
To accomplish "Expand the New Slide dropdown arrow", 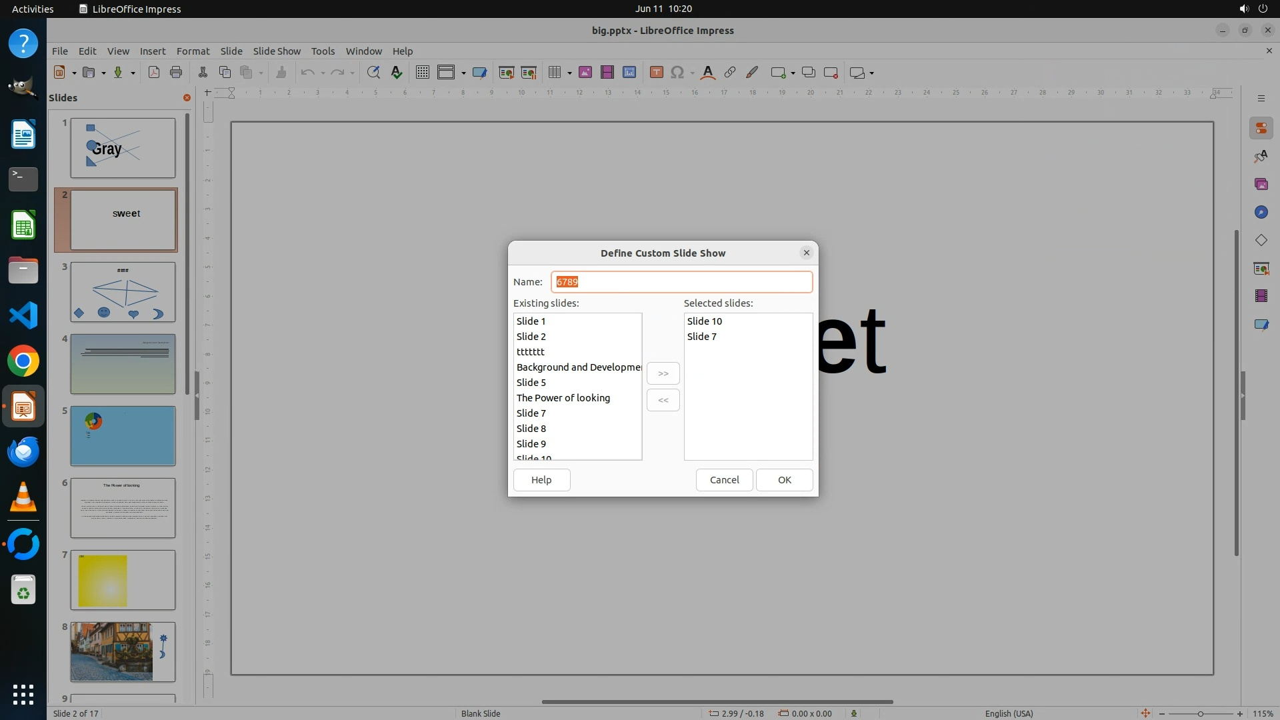I will click(793, 73).
